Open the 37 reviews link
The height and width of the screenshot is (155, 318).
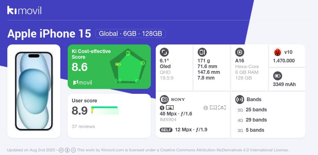[x=83, y=126]
